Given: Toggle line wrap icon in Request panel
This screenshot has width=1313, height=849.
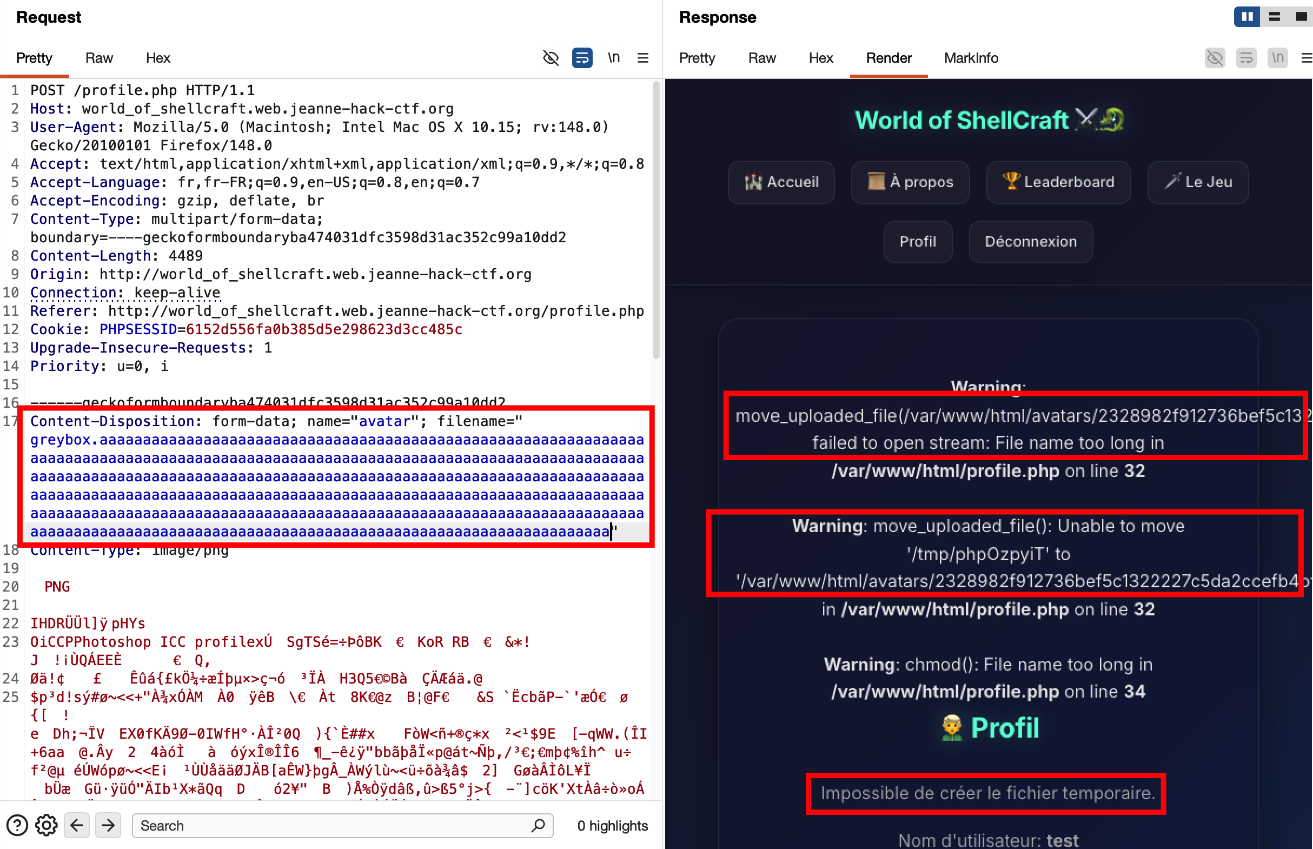Looking at the screenshot, I should [x=582, y=58].
